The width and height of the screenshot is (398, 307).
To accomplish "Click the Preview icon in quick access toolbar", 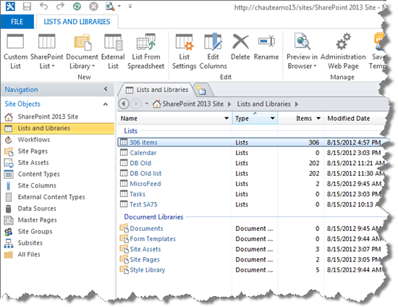I will (110, 7).
